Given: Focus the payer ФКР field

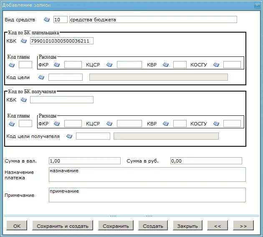Looking at the screenshot, I should 73,64.
